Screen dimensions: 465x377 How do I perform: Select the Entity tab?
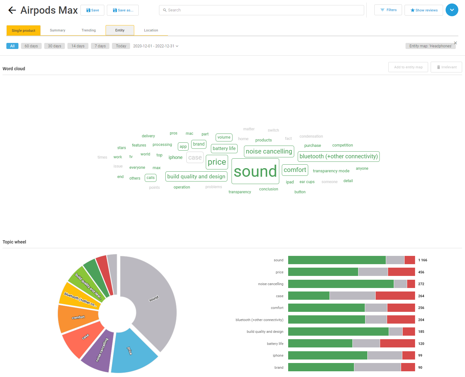click(x=120, y=31)
